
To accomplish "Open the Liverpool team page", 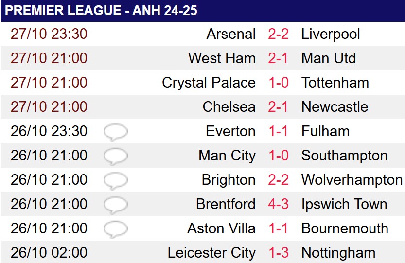I will [331, 35].
